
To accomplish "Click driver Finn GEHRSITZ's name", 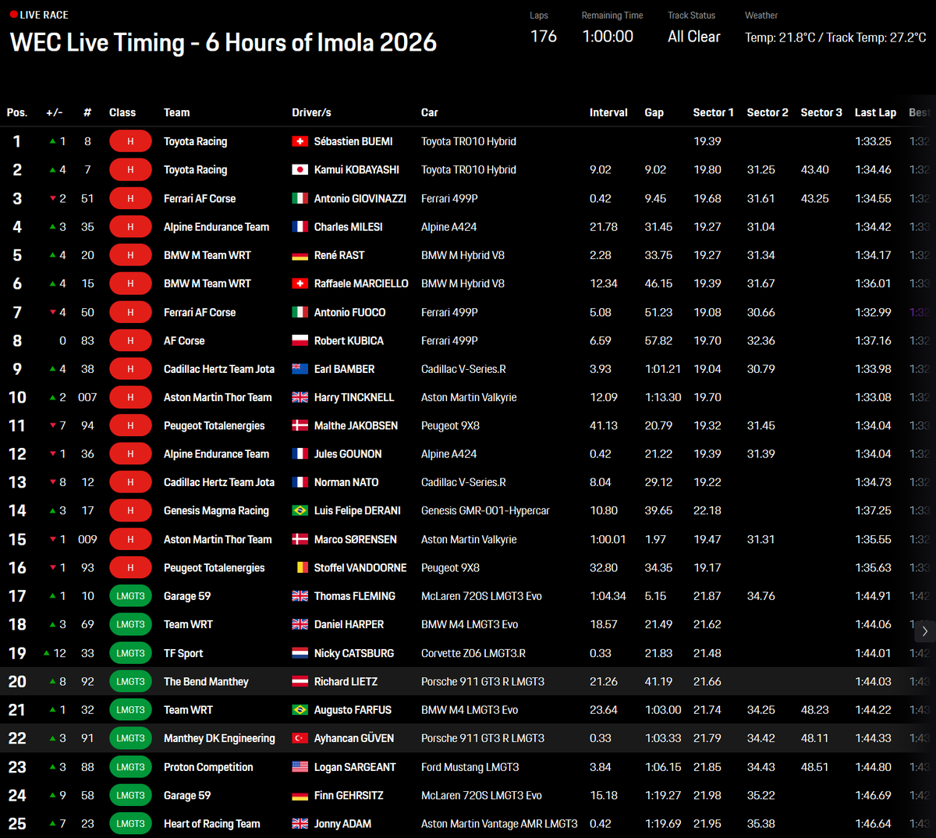I will 349,795.
